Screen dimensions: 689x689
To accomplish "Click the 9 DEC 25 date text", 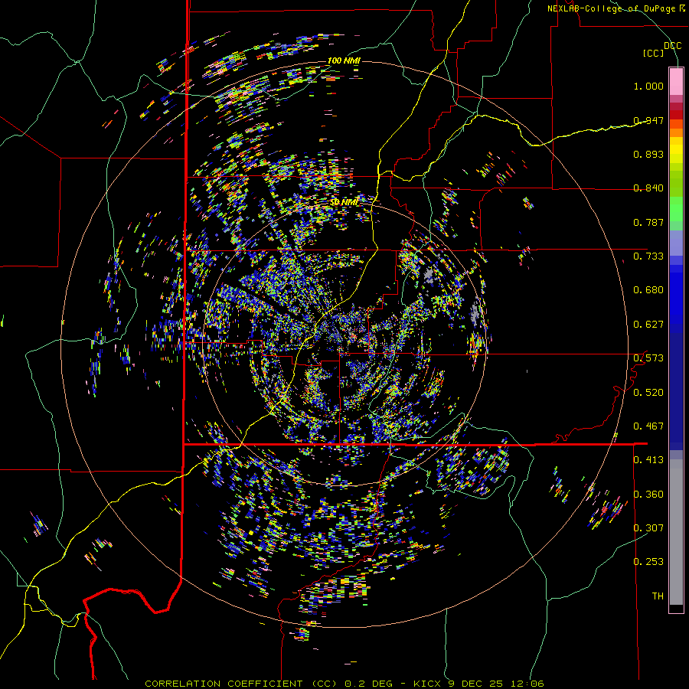I will (477, 684).
